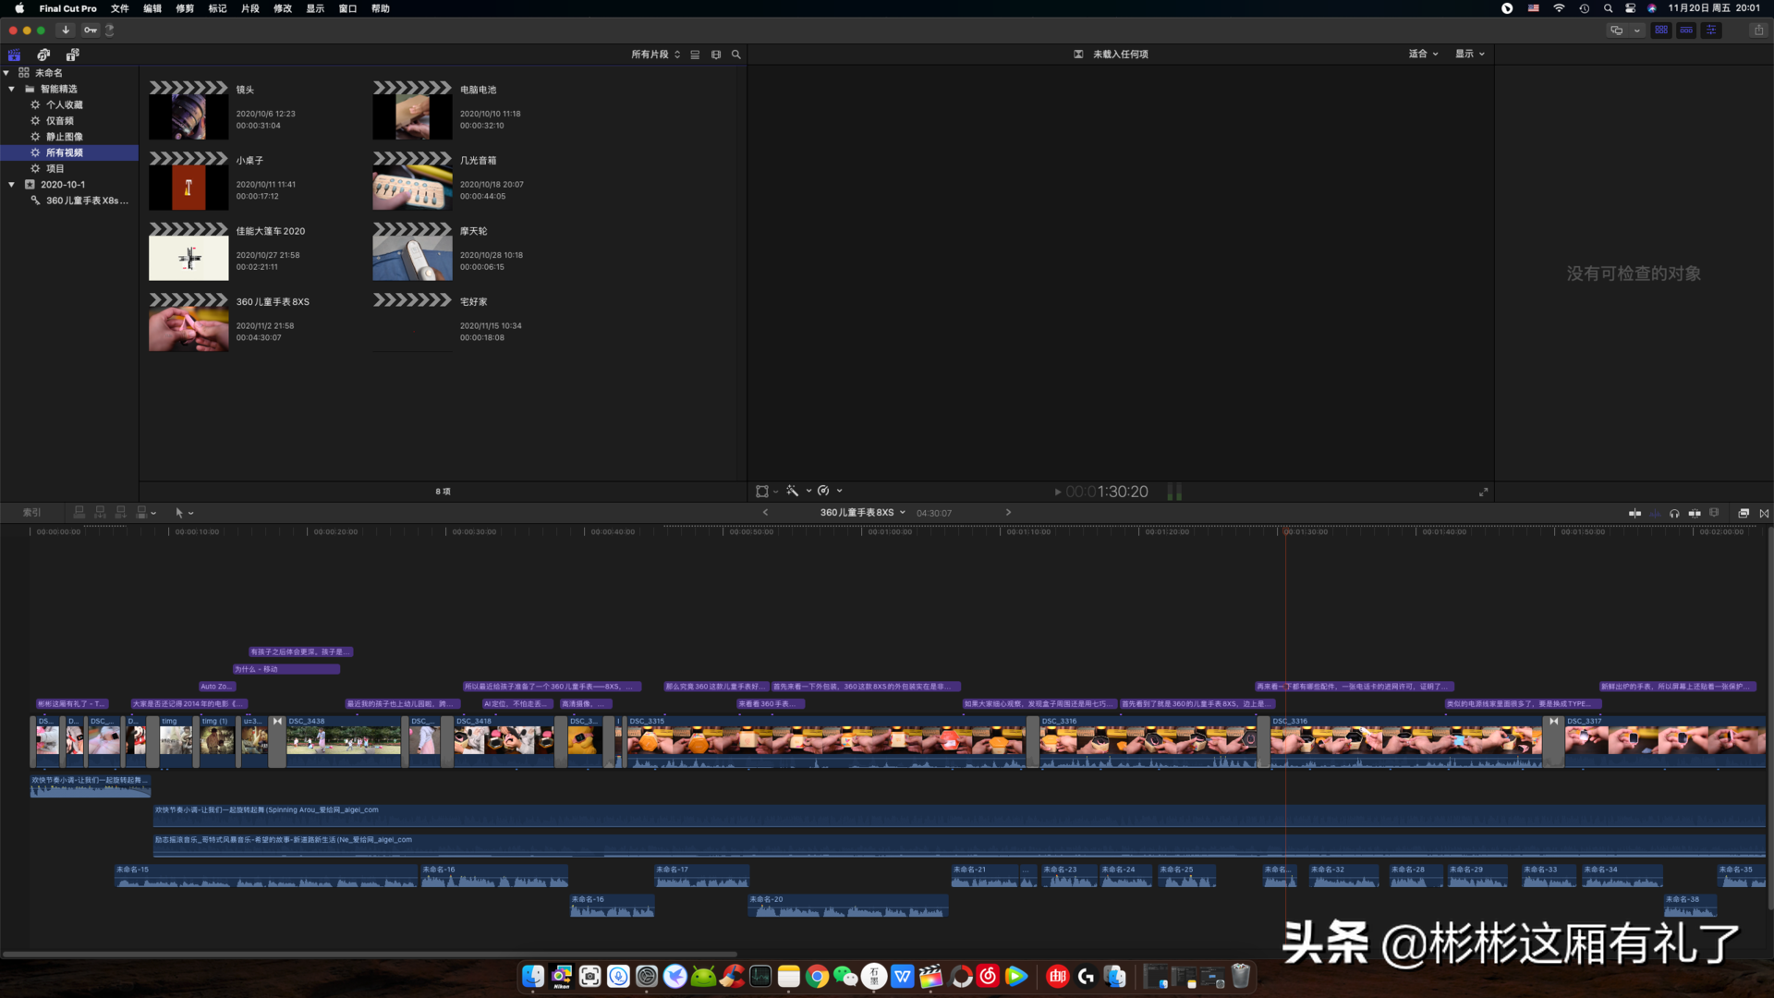Open the Photos and Audio sidebar
Screen dimensions: 1774x998
click(x=43, y=55)
